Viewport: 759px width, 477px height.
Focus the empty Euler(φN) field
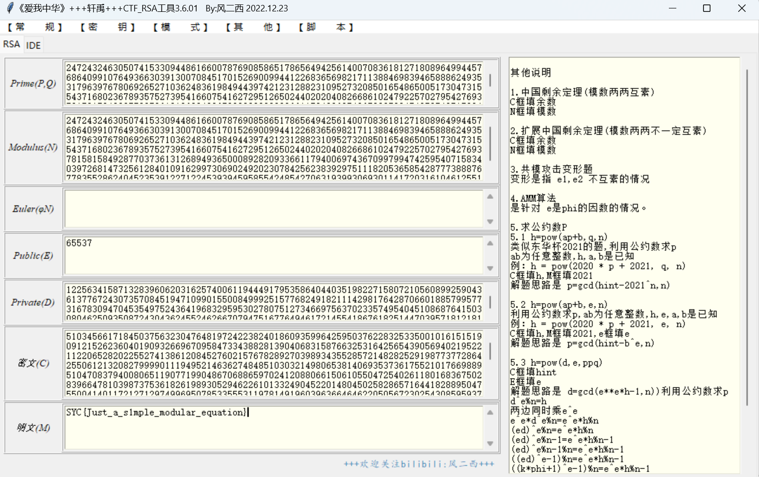(274, 208)
